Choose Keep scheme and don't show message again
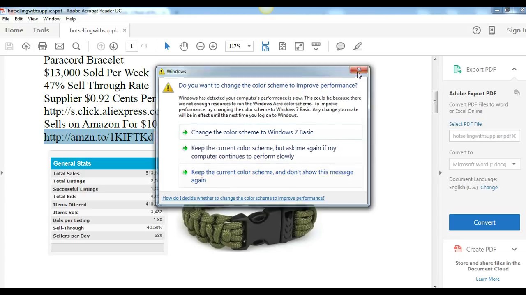526x295 pixels. pos(271,176)
